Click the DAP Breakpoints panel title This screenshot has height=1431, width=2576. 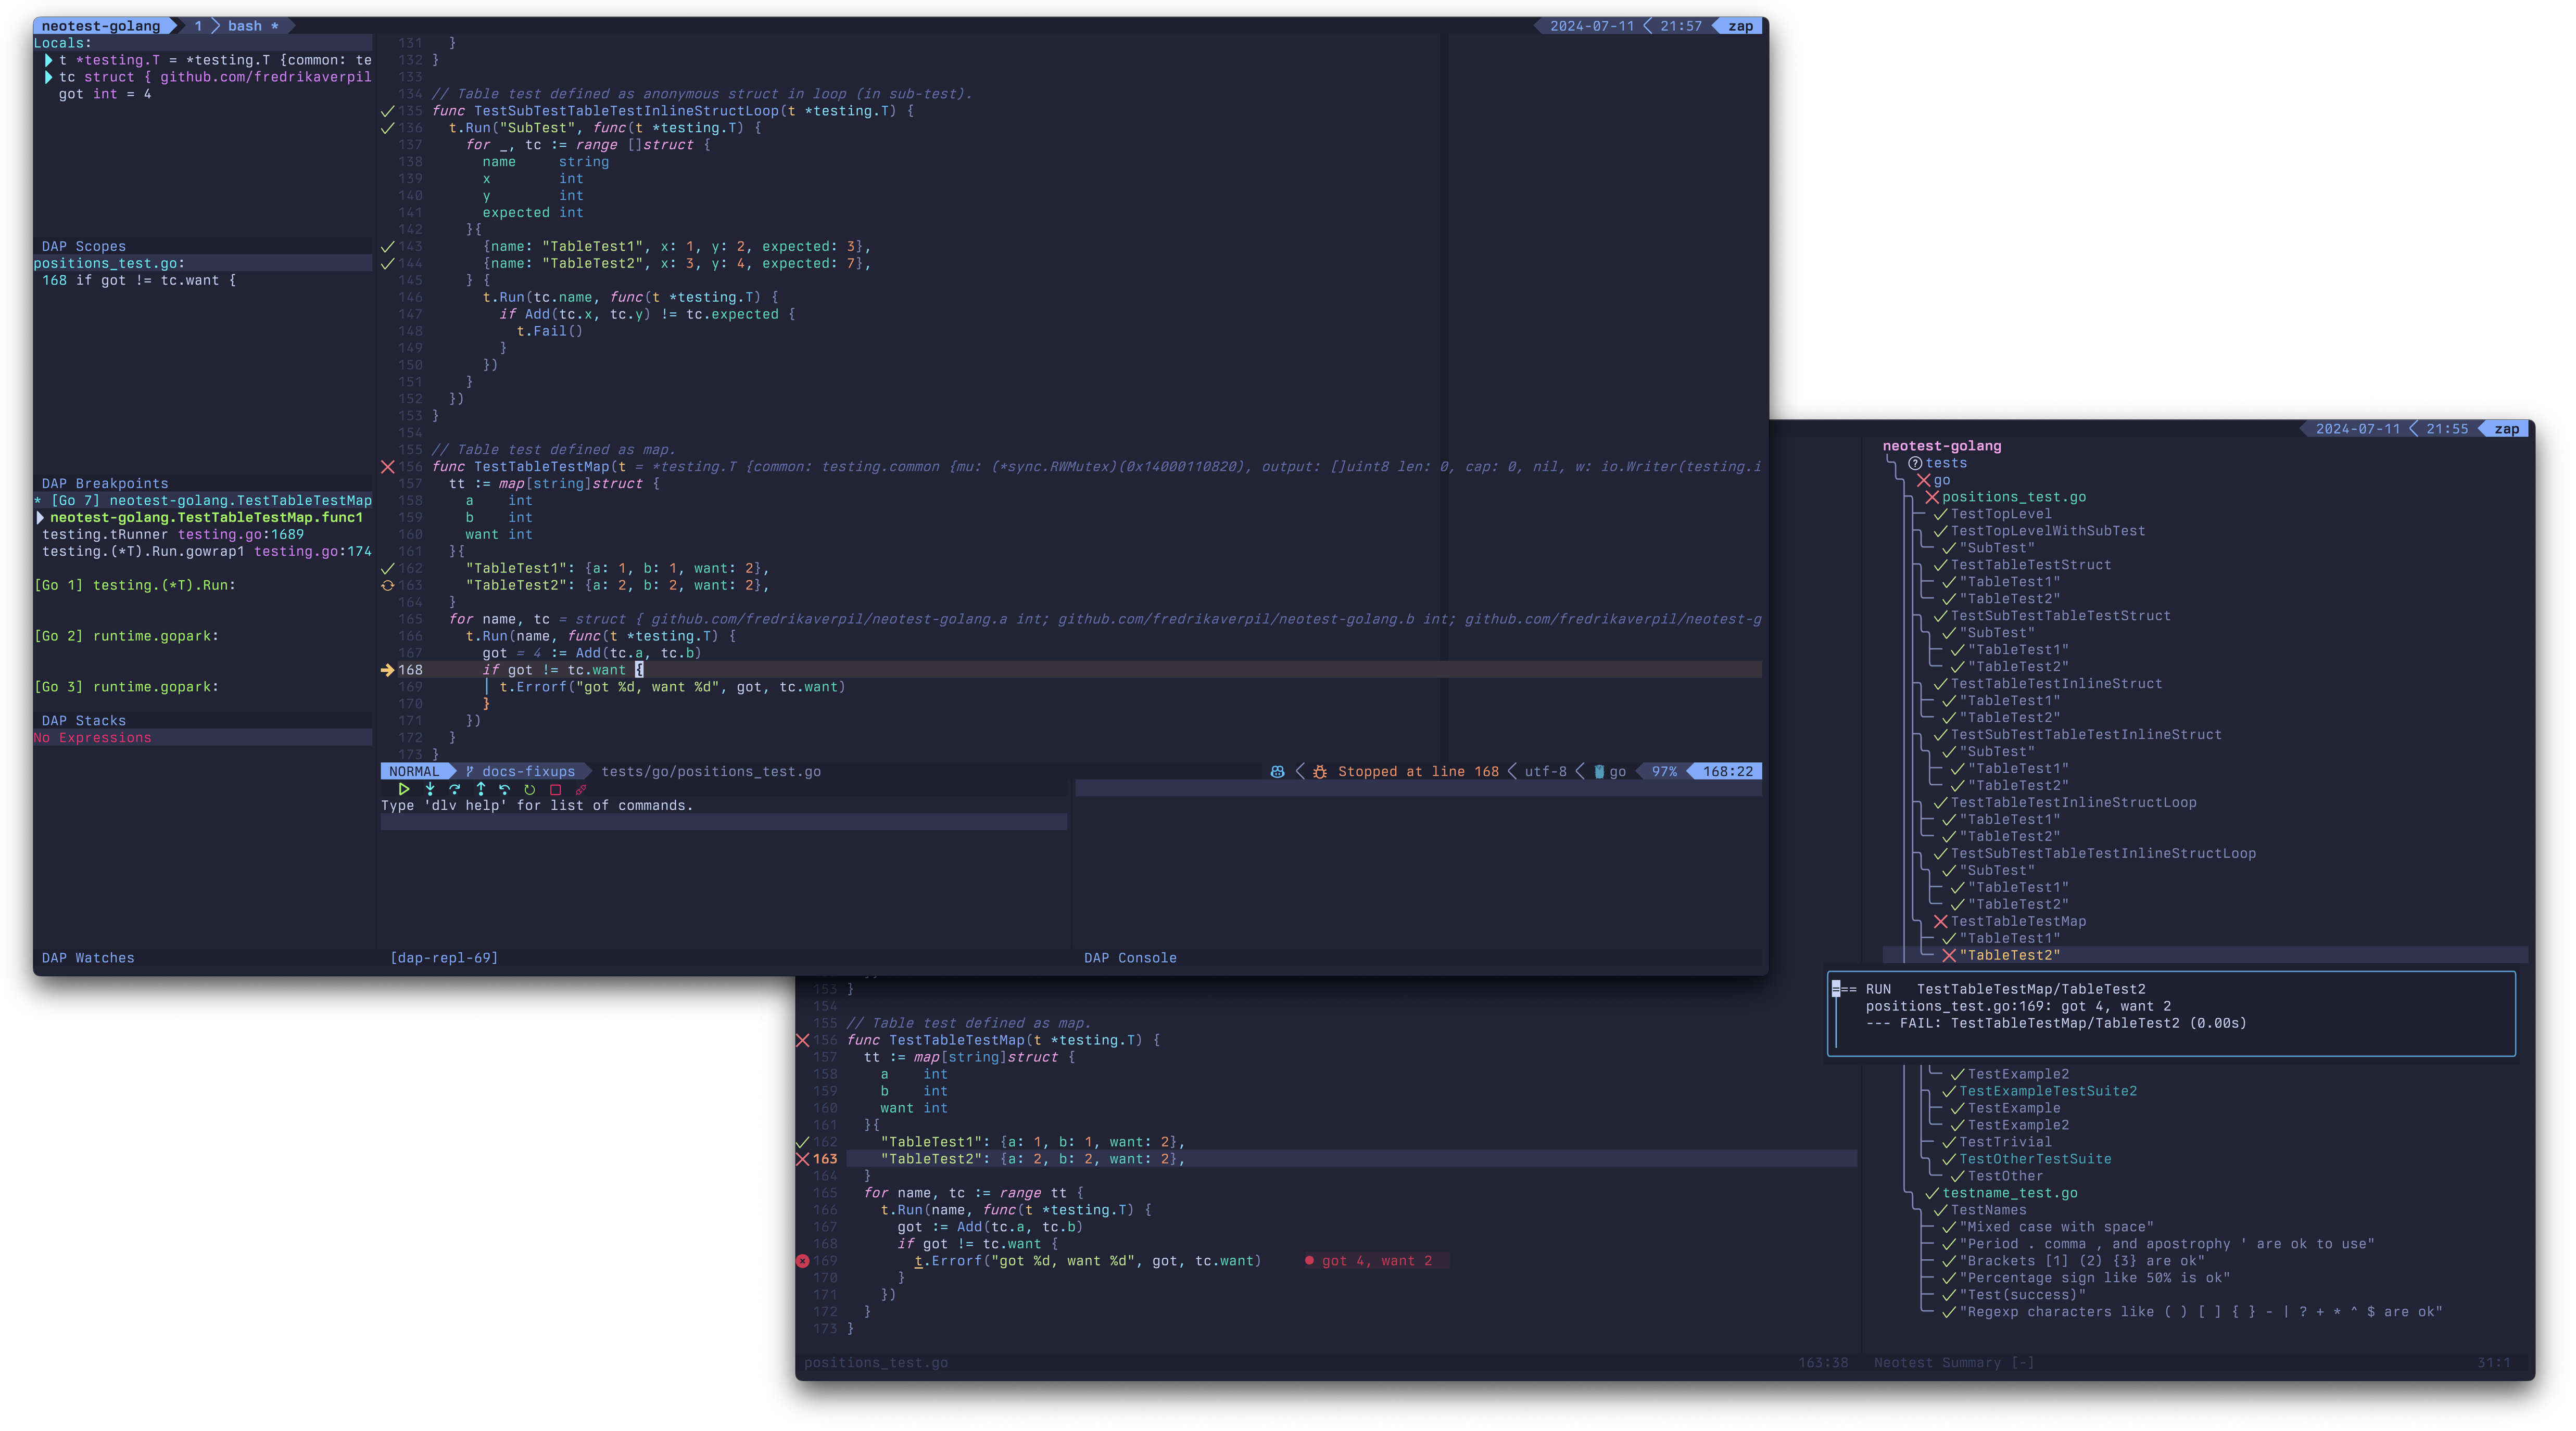105,483
